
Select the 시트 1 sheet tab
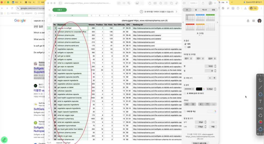[x=60, y=10]
